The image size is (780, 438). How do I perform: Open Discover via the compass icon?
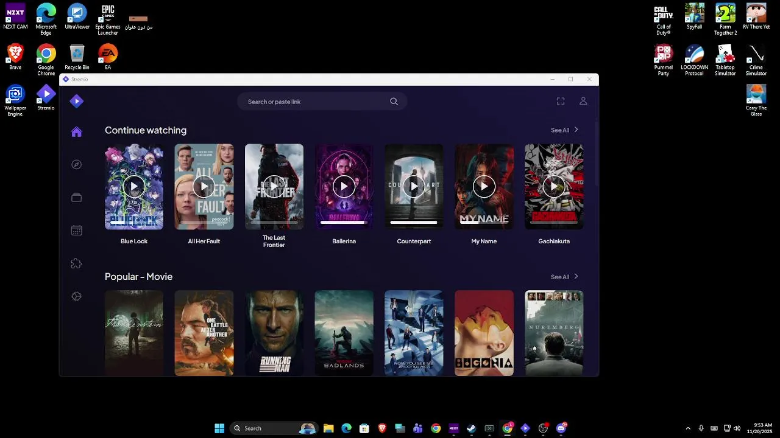[x=76, y=165]
